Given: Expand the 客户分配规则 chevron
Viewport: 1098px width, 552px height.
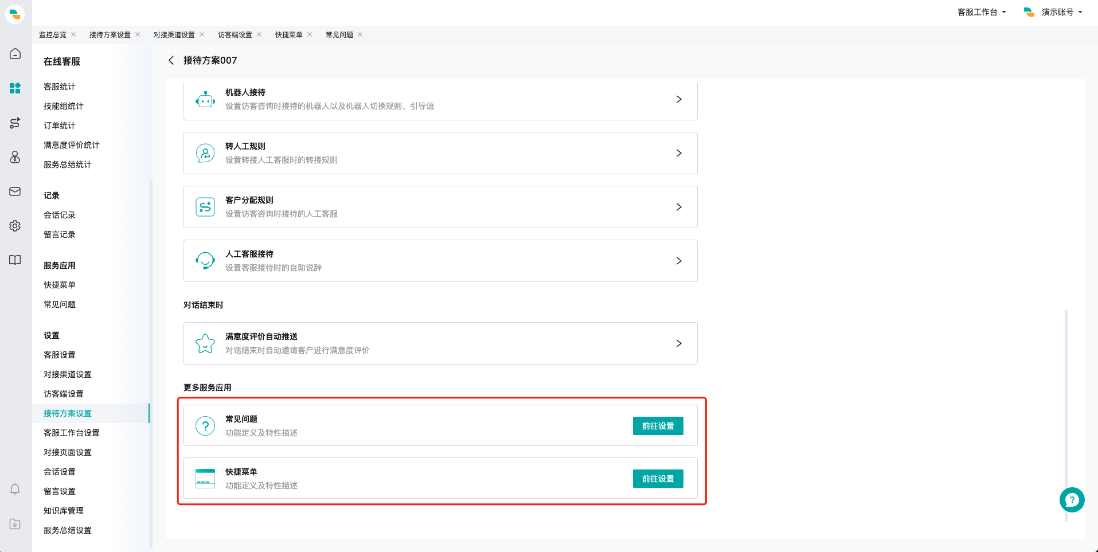Looking at the screenshot, I should (x=679, y=207).
